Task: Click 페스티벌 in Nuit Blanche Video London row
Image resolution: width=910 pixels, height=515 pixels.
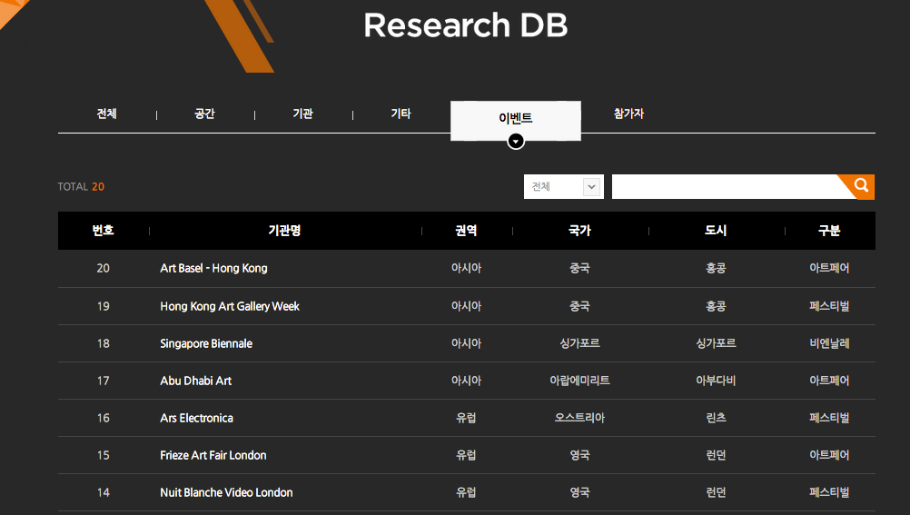Action: [829, 492]
